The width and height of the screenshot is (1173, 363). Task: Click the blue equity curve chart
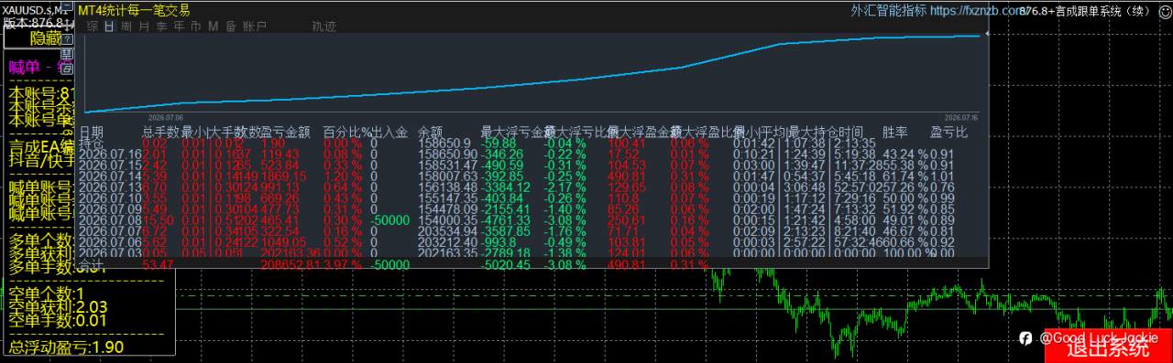tap(532, 73)
